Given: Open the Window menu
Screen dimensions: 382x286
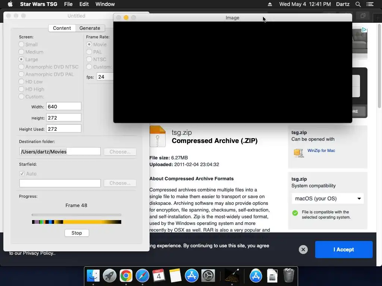Looking at the screenshot, I should tap(105, 4).
